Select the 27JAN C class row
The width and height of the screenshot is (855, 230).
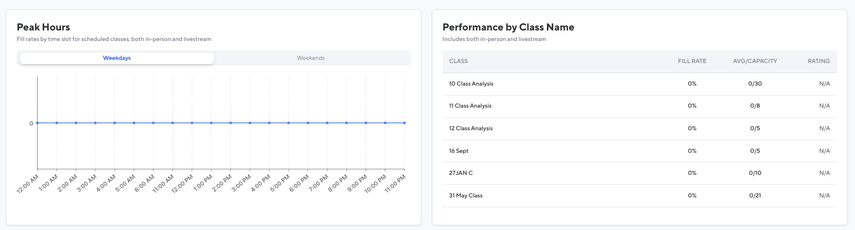click(x=460, y=173)
